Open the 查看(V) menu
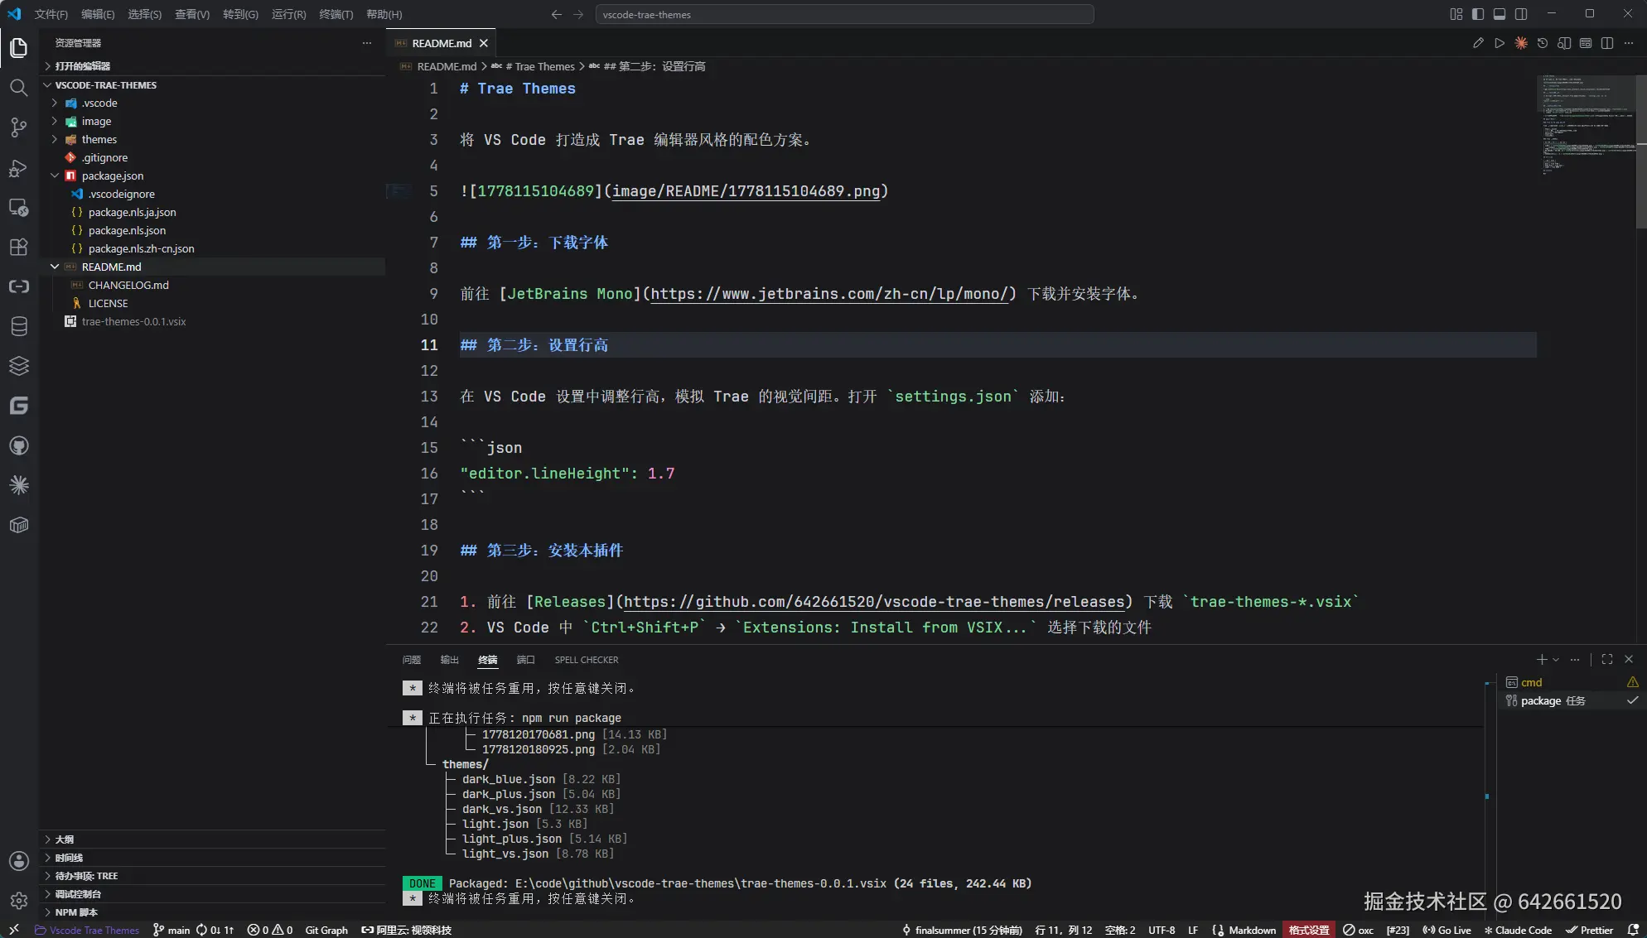This screenshot has width=1647, height=938. pos(192,14)
